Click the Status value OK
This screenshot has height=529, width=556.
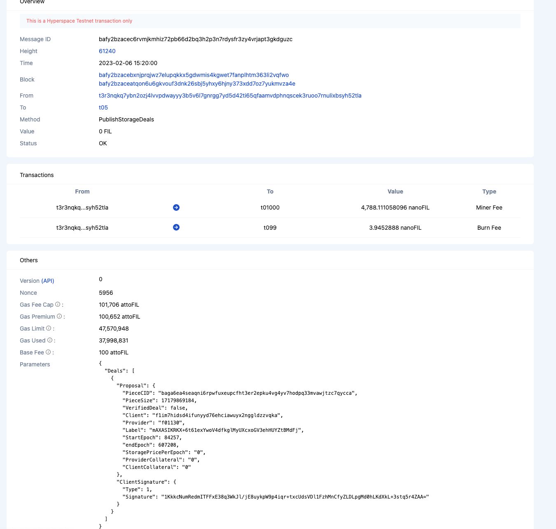103,143
